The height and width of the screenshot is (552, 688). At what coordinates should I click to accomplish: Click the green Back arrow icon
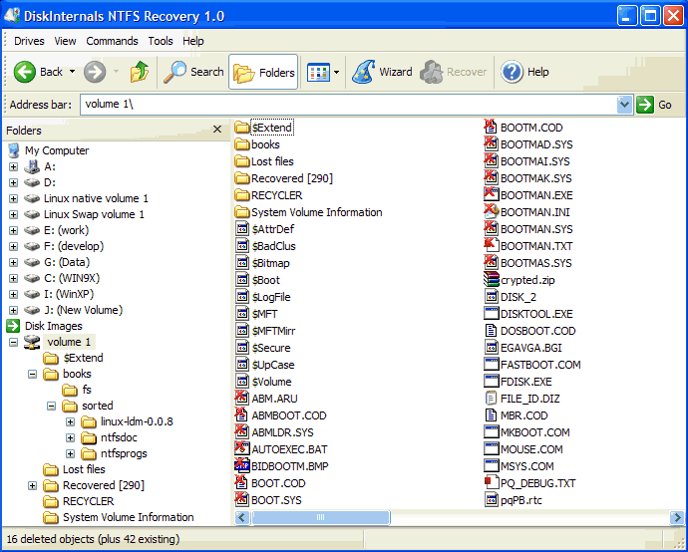(25, 72)
